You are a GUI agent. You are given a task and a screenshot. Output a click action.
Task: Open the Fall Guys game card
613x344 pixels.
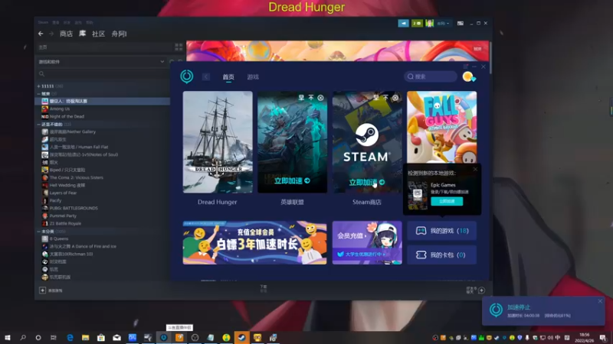click(x=442, y=127)
